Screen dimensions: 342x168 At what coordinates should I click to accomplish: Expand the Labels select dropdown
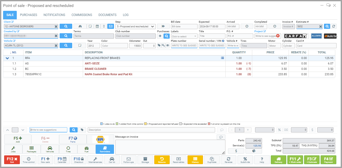pyautogui.click(x=184, y=36)
